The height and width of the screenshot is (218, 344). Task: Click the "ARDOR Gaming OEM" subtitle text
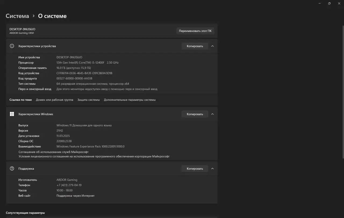[x=22, y=33]
